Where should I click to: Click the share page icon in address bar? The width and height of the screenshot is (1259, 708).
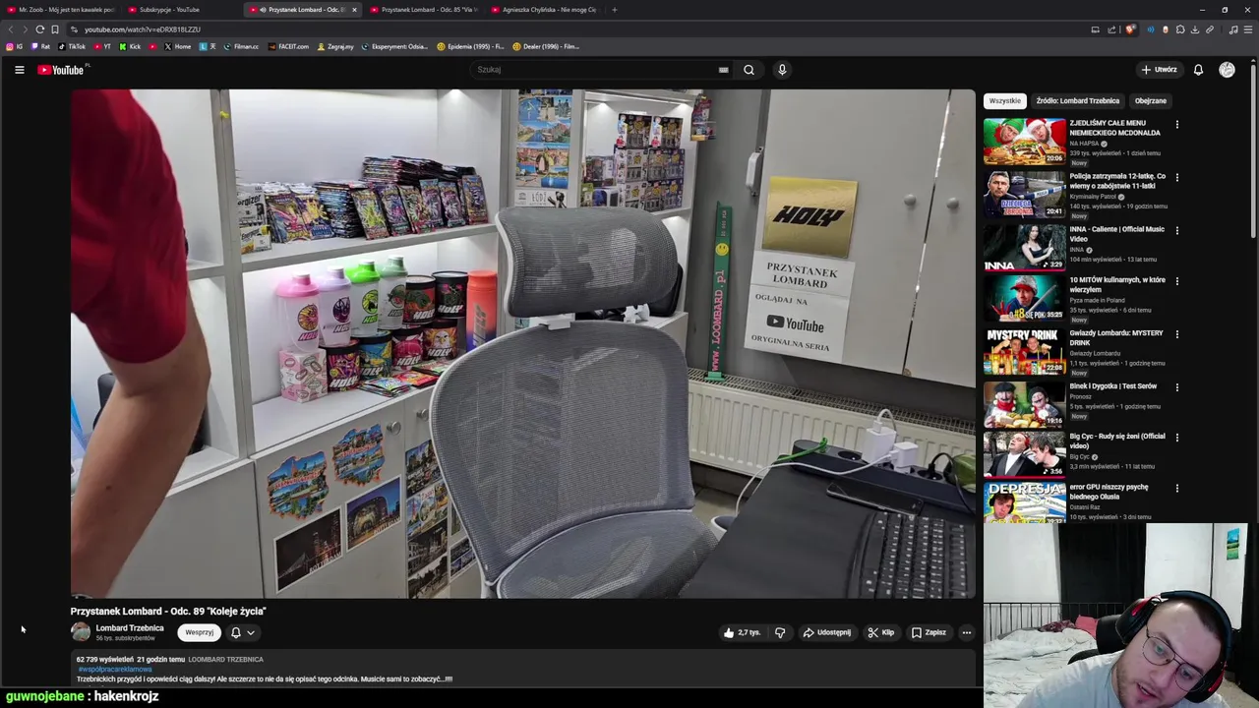click(x=1111, y=29)
